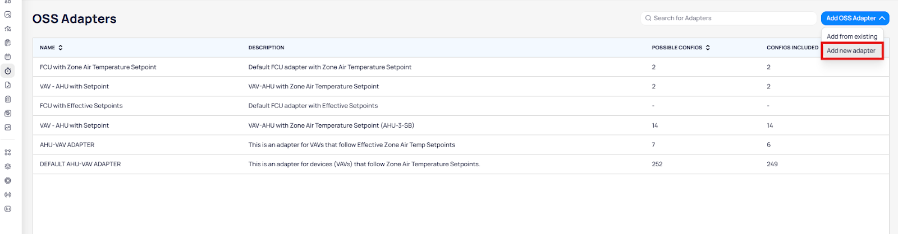Open FCU with Zone Air Temperature Setpoint
The image size is (898, 234).
[98, 67]
